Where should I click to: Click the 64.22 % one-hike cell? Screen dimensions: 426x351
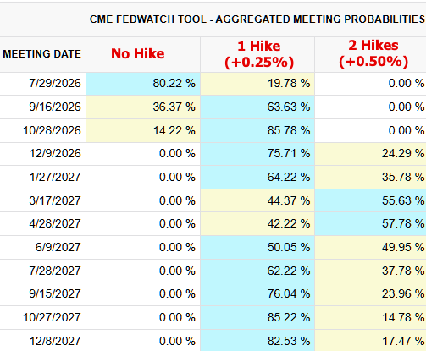click(257, 178)
